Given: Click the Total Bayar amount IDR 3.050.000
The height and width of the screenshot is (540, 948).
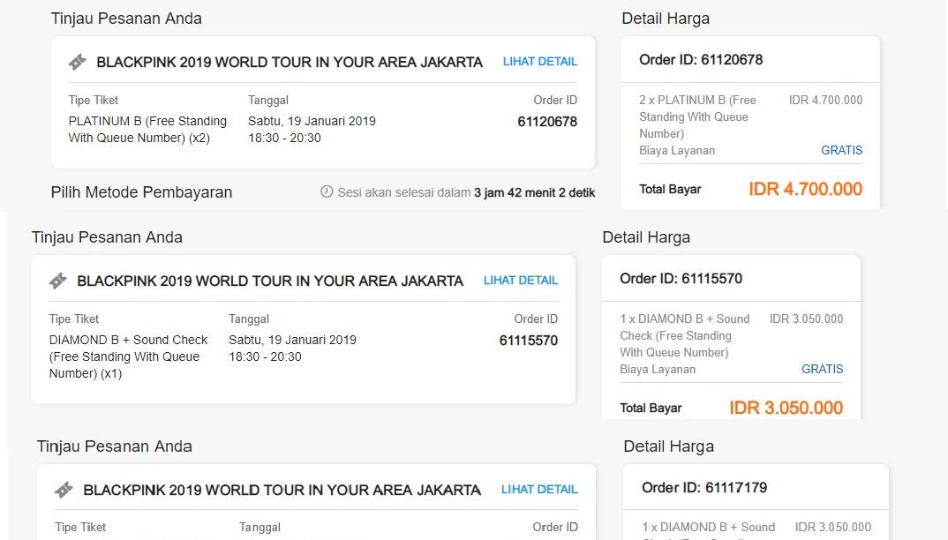Looking at the screenshot, I should click(786, 408).
